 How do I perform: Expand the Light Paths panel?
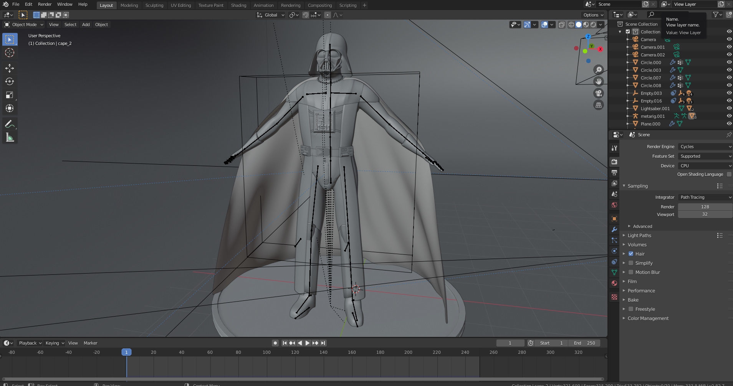click(639, 235)
